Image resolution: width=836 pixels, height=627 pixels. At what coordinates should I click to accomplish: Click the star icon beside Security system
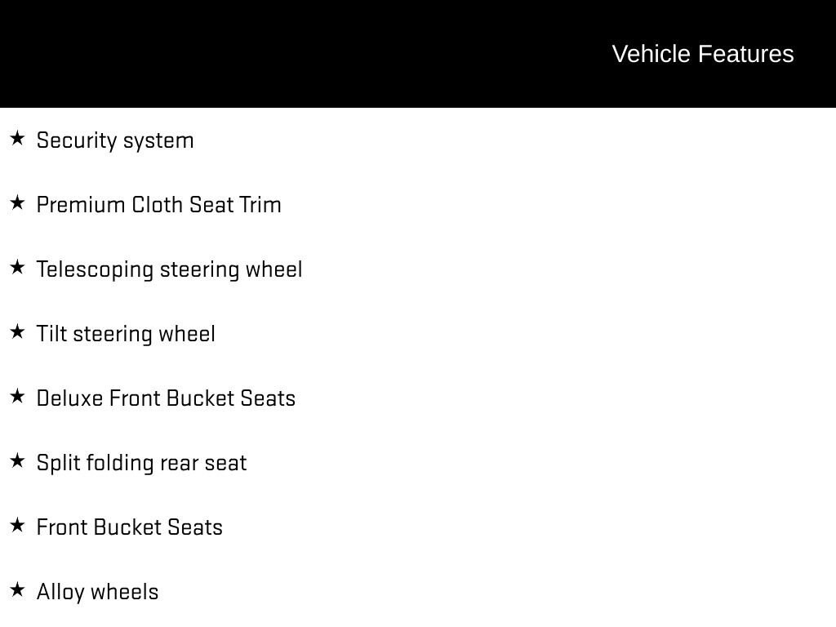coord(17,138)
